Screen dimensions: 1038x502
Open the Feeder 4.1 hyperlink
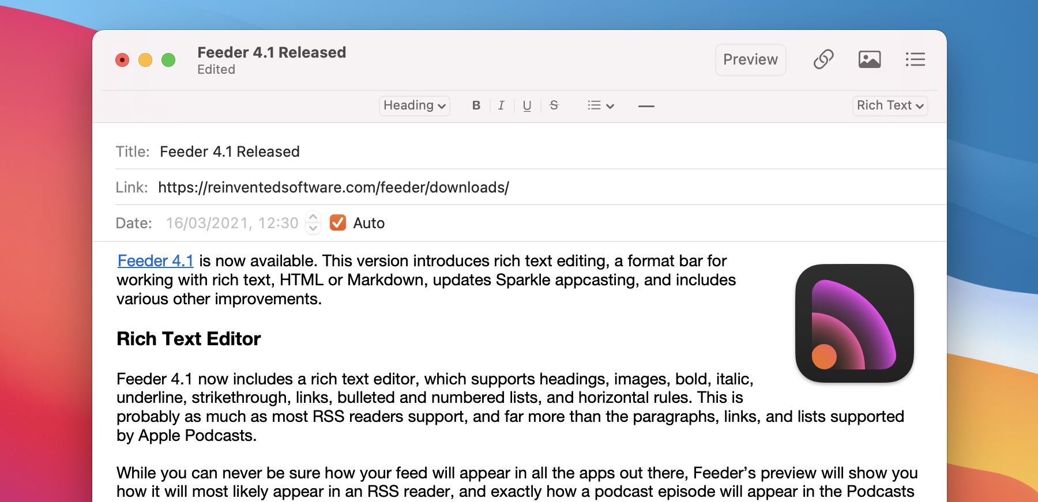coord(155,261)
